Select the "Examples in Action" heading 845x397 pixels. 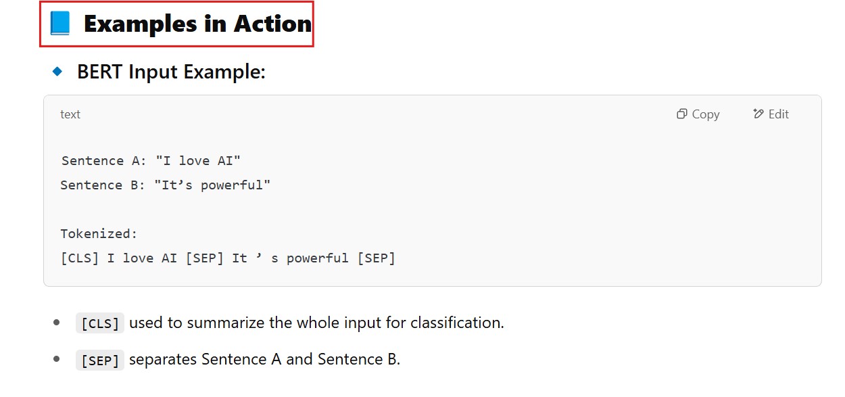197,24
